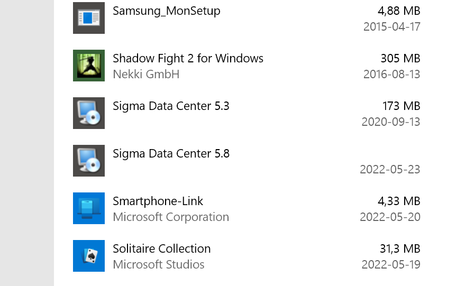Viewport: 456px width, 286px height.
Task: Click the Sigma Data Center 5.8 icon
Action: 89,161
